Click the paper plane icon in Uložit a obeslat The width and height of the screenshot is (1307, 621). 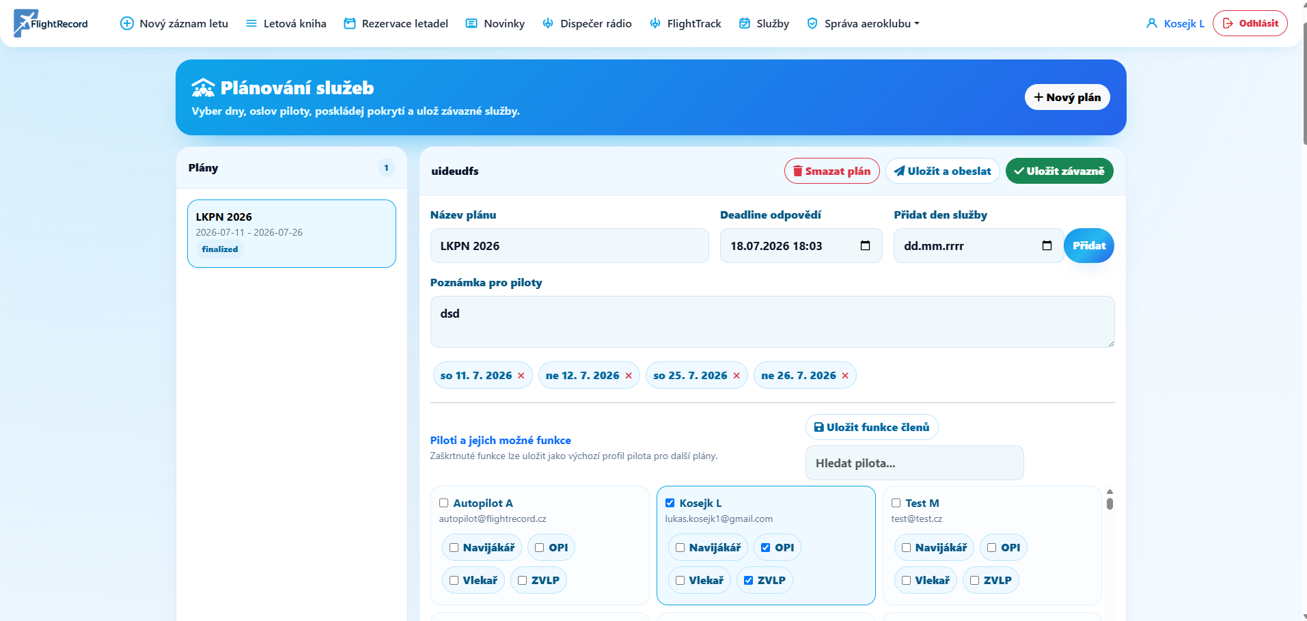[x=900, y=171]
